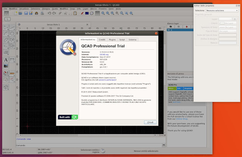242x157 pixels.
Task: Open the File menu
Action: pos(5,9)
